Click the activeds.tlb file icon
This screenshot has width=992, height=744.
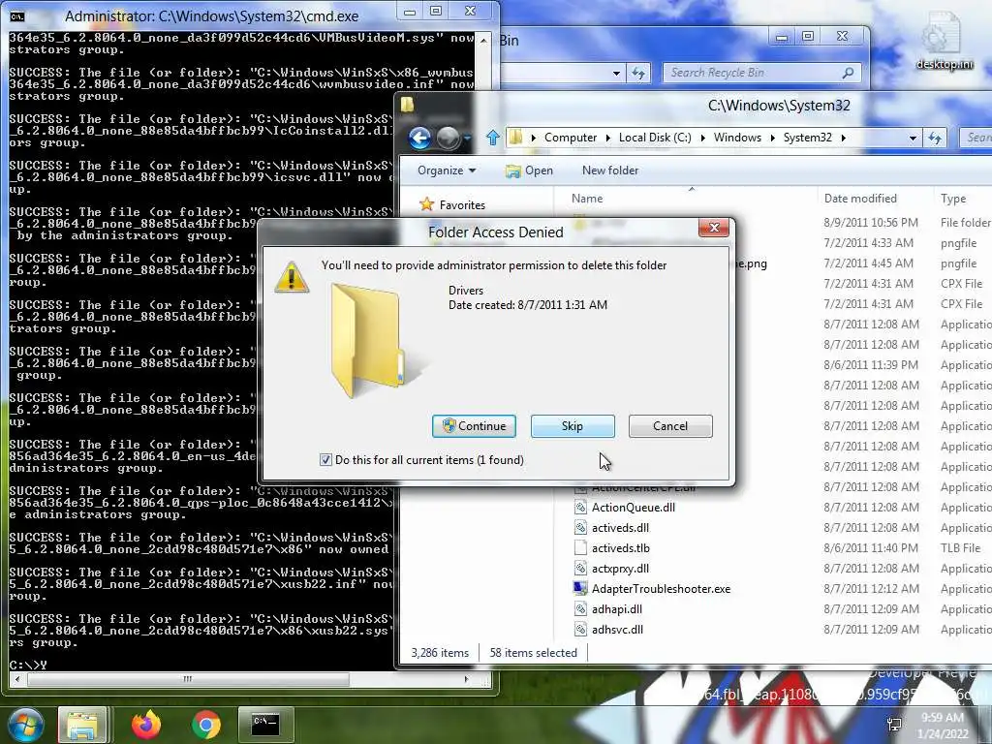point(580,548)
